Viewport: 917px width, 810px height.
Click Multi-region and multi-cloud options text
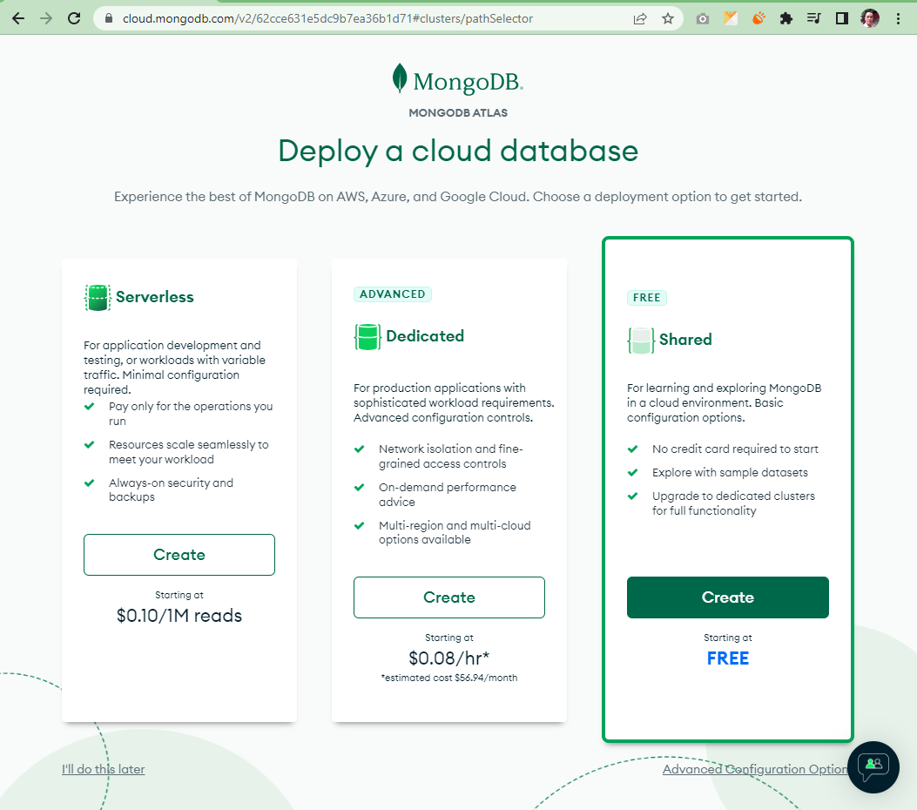455,533
